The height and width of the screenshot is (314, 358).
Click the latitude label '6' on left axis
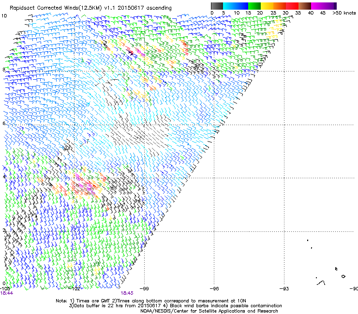pyautogui.click(x=4, y=123)
